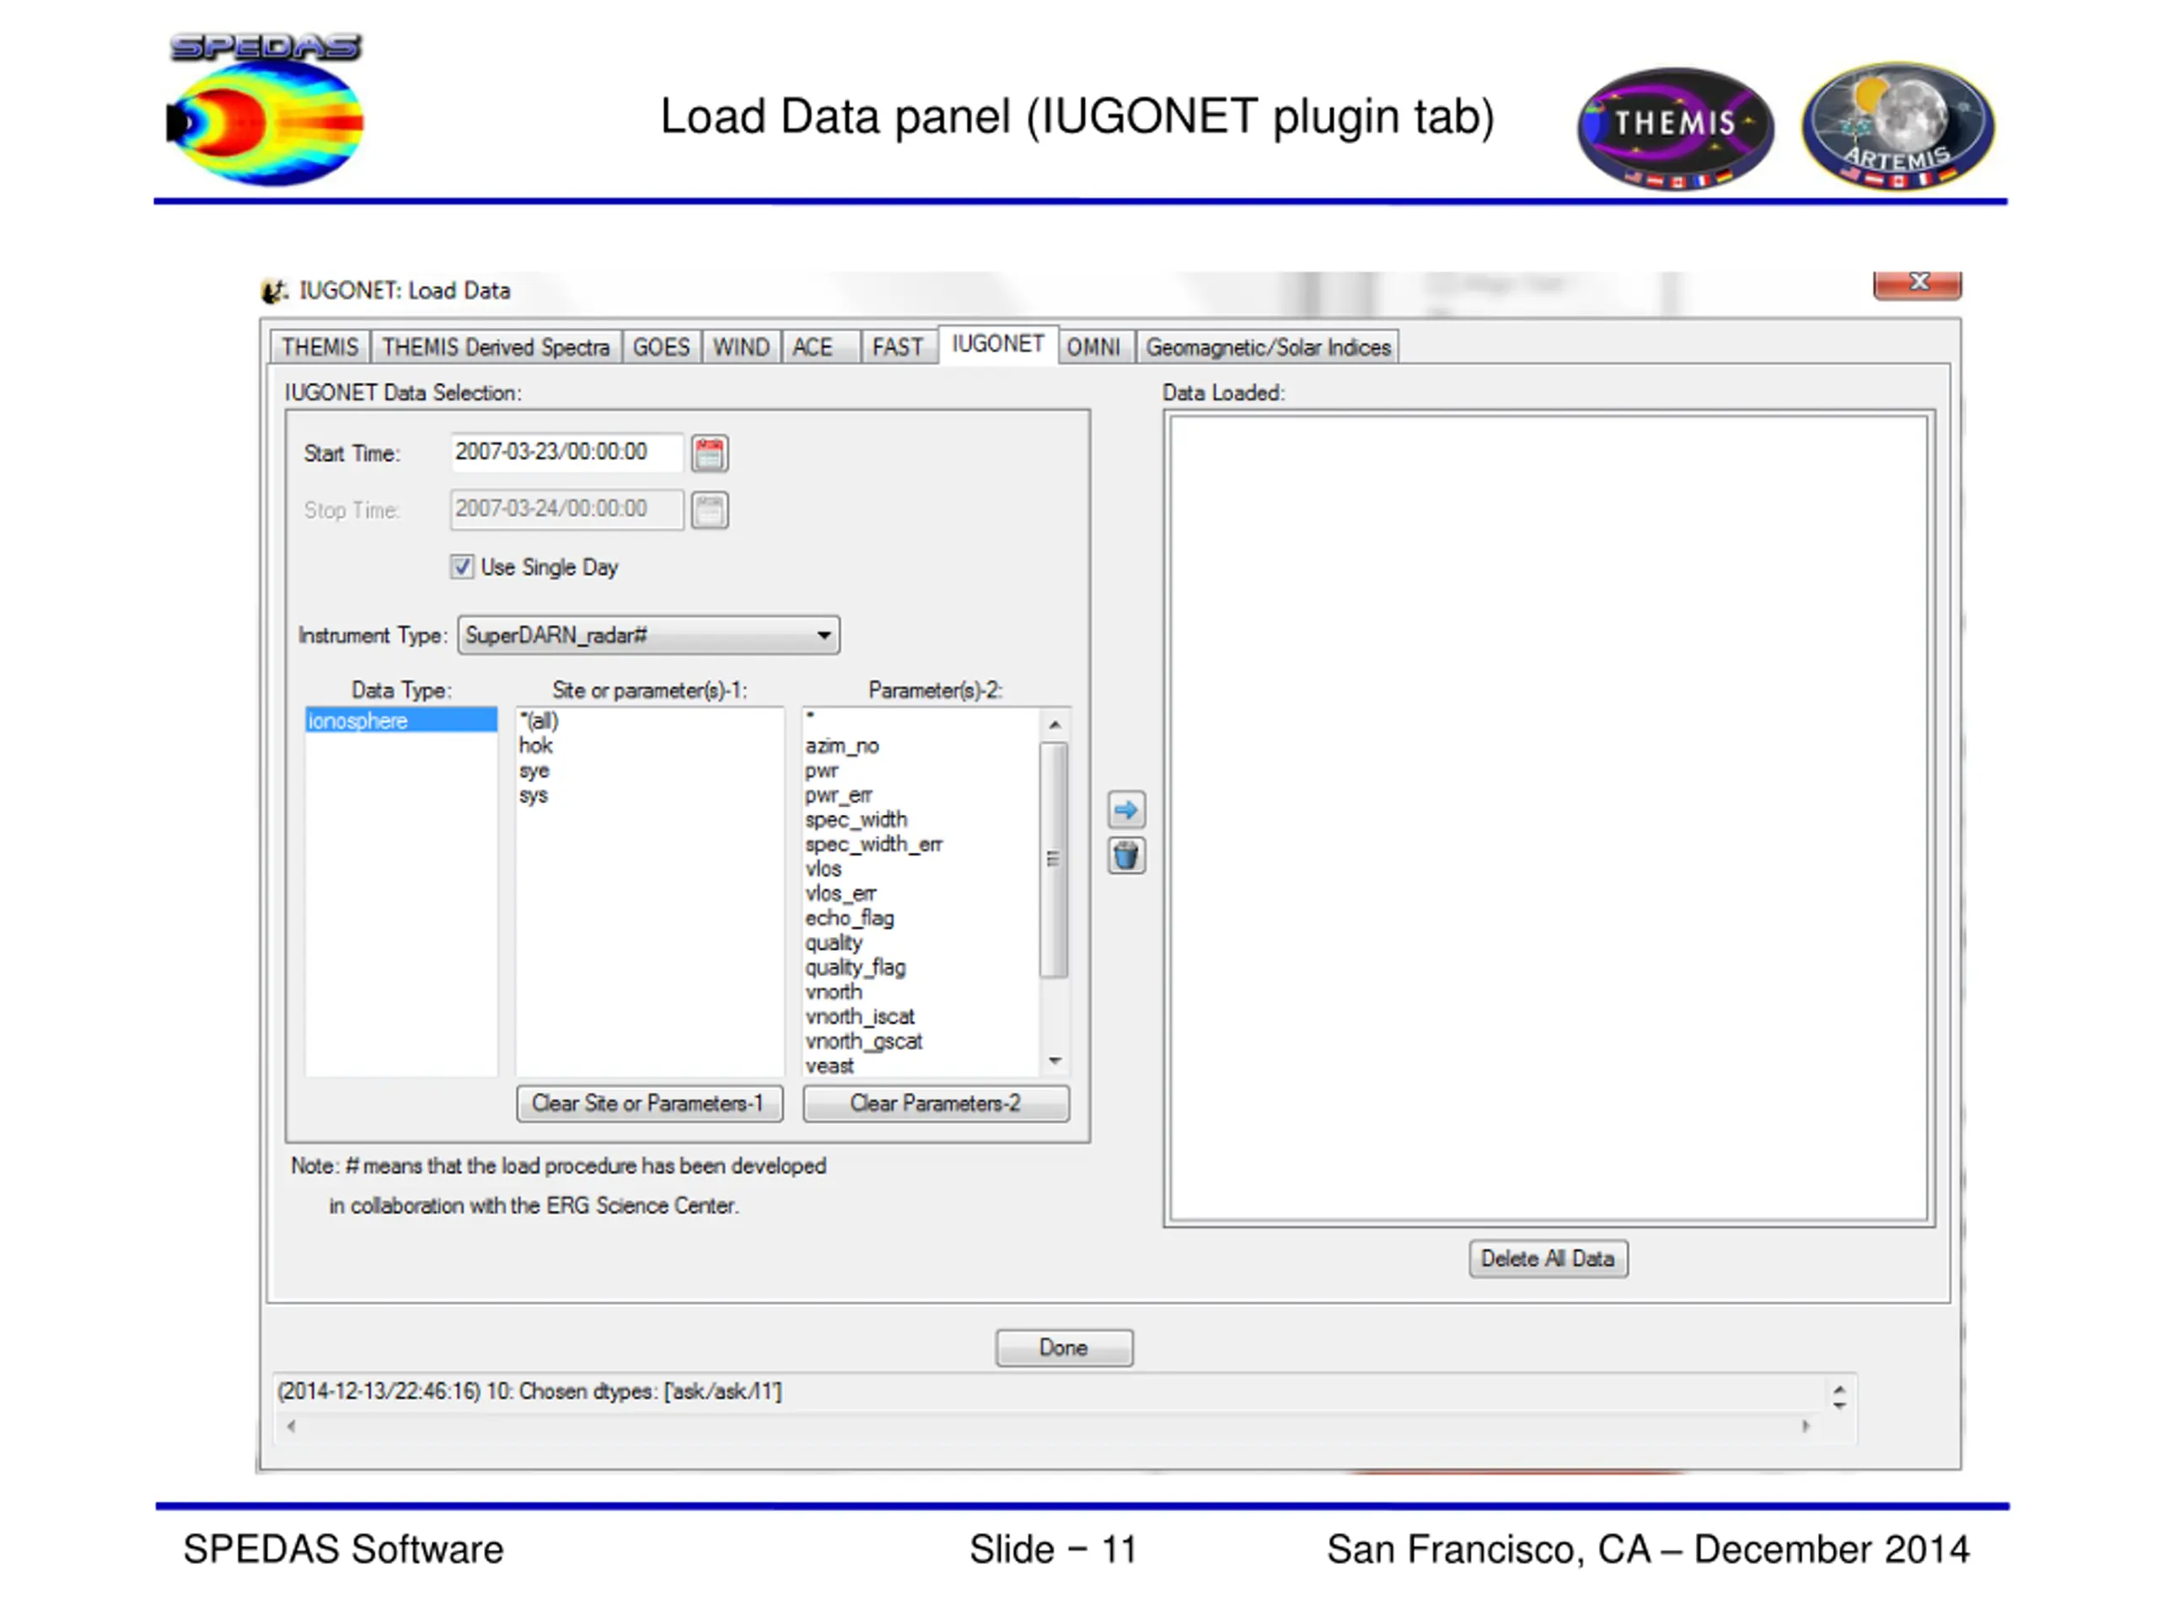Screen dimensions: 2158x1618
Task: Close the IUGONET Load Data window
Action: click(1917, 283)
